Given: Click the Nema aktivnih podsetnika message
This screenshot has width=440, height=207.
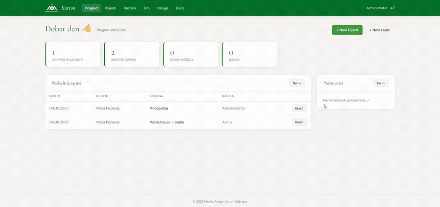Looking at the screenshot, I should click(x=346, y=100).
